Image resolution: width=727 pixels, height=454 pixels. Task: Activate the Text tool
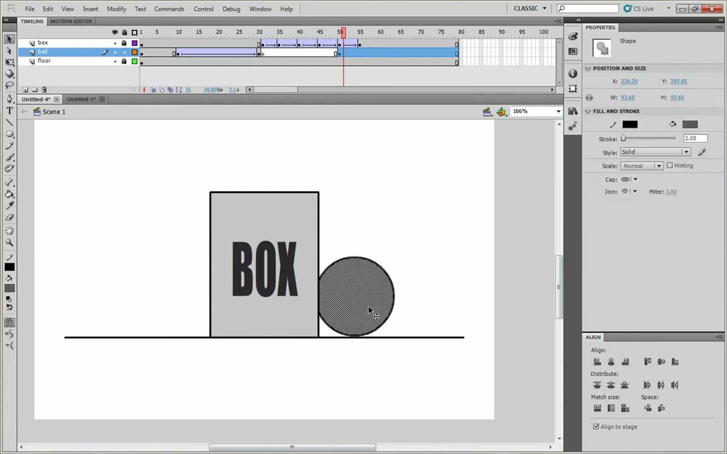pos(9,111)
